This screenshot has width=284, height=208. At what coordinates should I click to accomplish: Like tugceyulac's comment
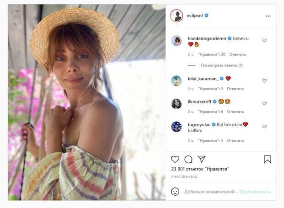click(x=264, y=127)
